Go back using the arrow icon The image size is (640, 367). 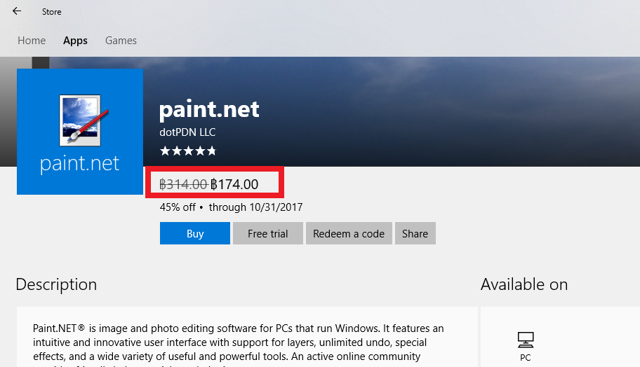17,11
